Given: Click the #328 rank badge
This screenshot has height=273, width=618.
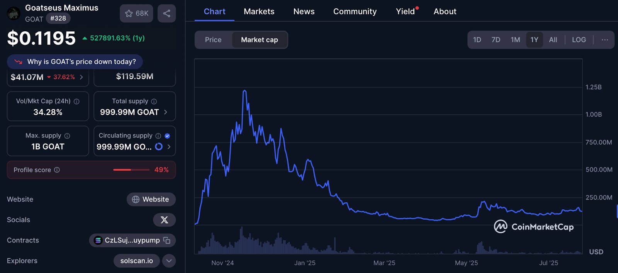Looking at the screenshot, I should click(58, 18).
